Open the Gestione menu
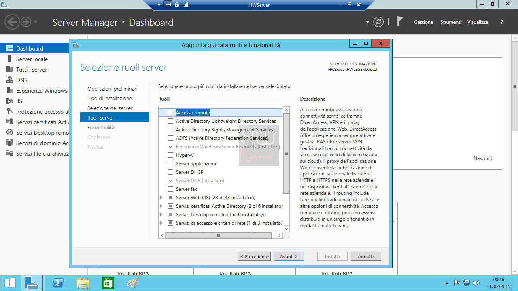This screenshot has height=291, width=518. coord(423,22)
